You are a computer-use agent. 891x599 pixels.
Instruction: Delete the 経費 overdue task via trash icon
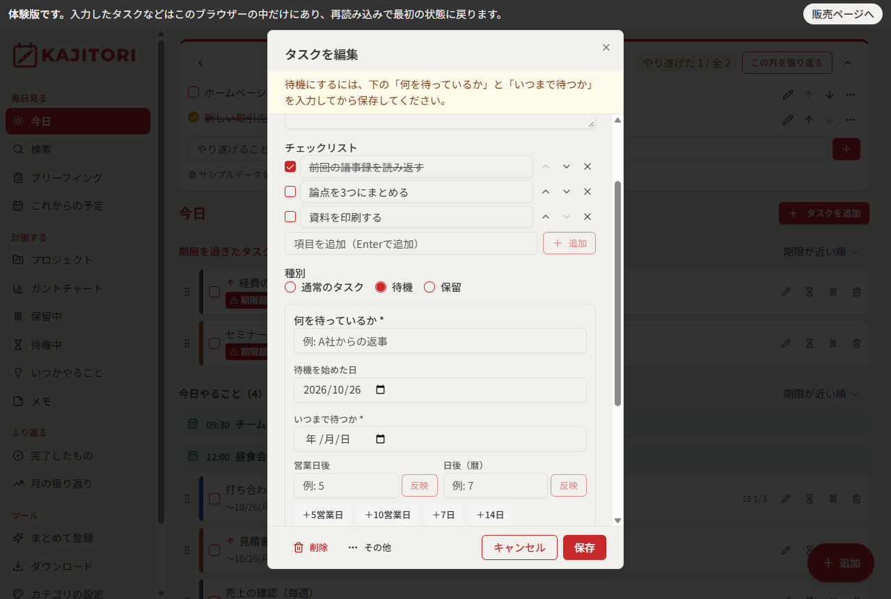coord(857,293)
